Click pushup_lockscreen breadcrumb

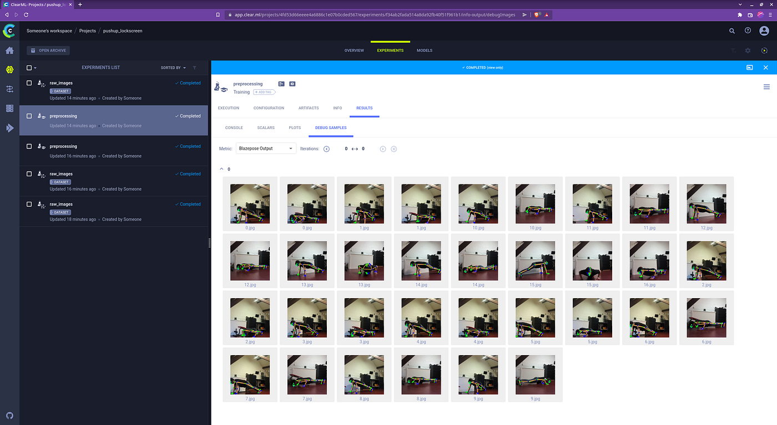coord(123,31)
